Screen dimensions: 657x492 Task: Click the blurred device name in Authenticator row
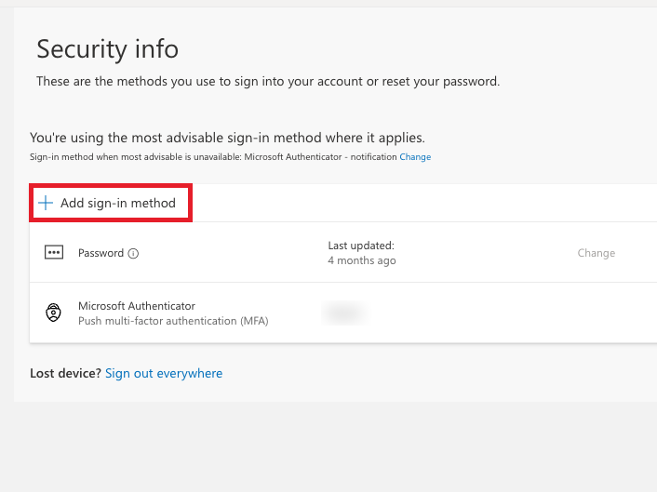tap(343, 313)
